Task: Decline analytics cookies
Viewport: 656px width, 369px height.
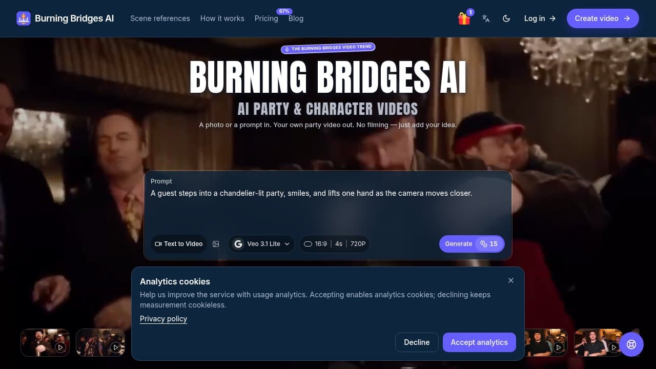Action: 417,342
